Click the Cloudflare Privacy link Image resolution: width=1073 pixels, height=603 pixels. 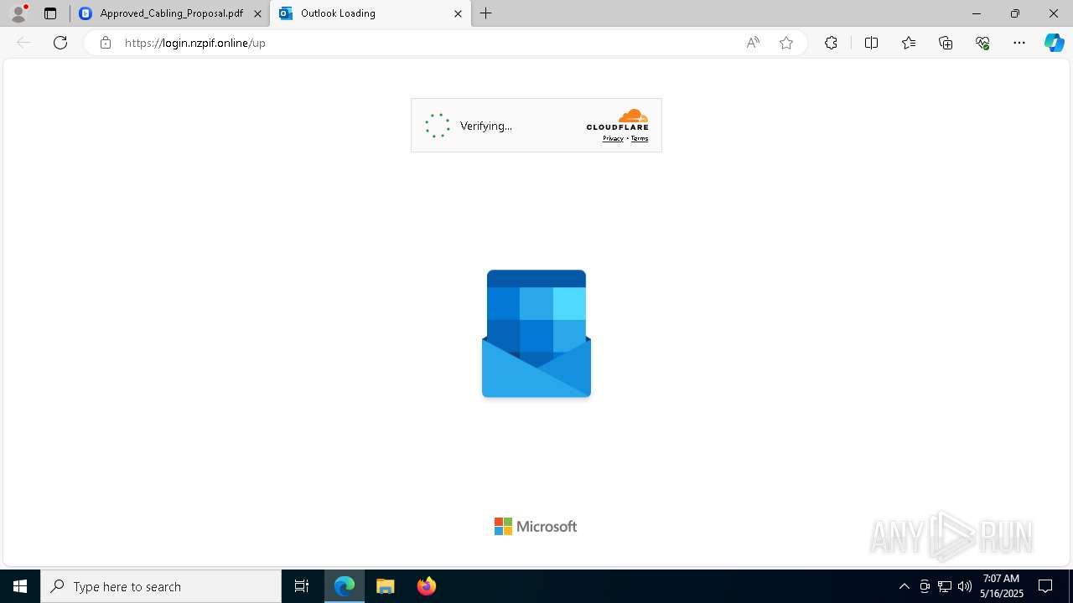(x=613, y=139)
